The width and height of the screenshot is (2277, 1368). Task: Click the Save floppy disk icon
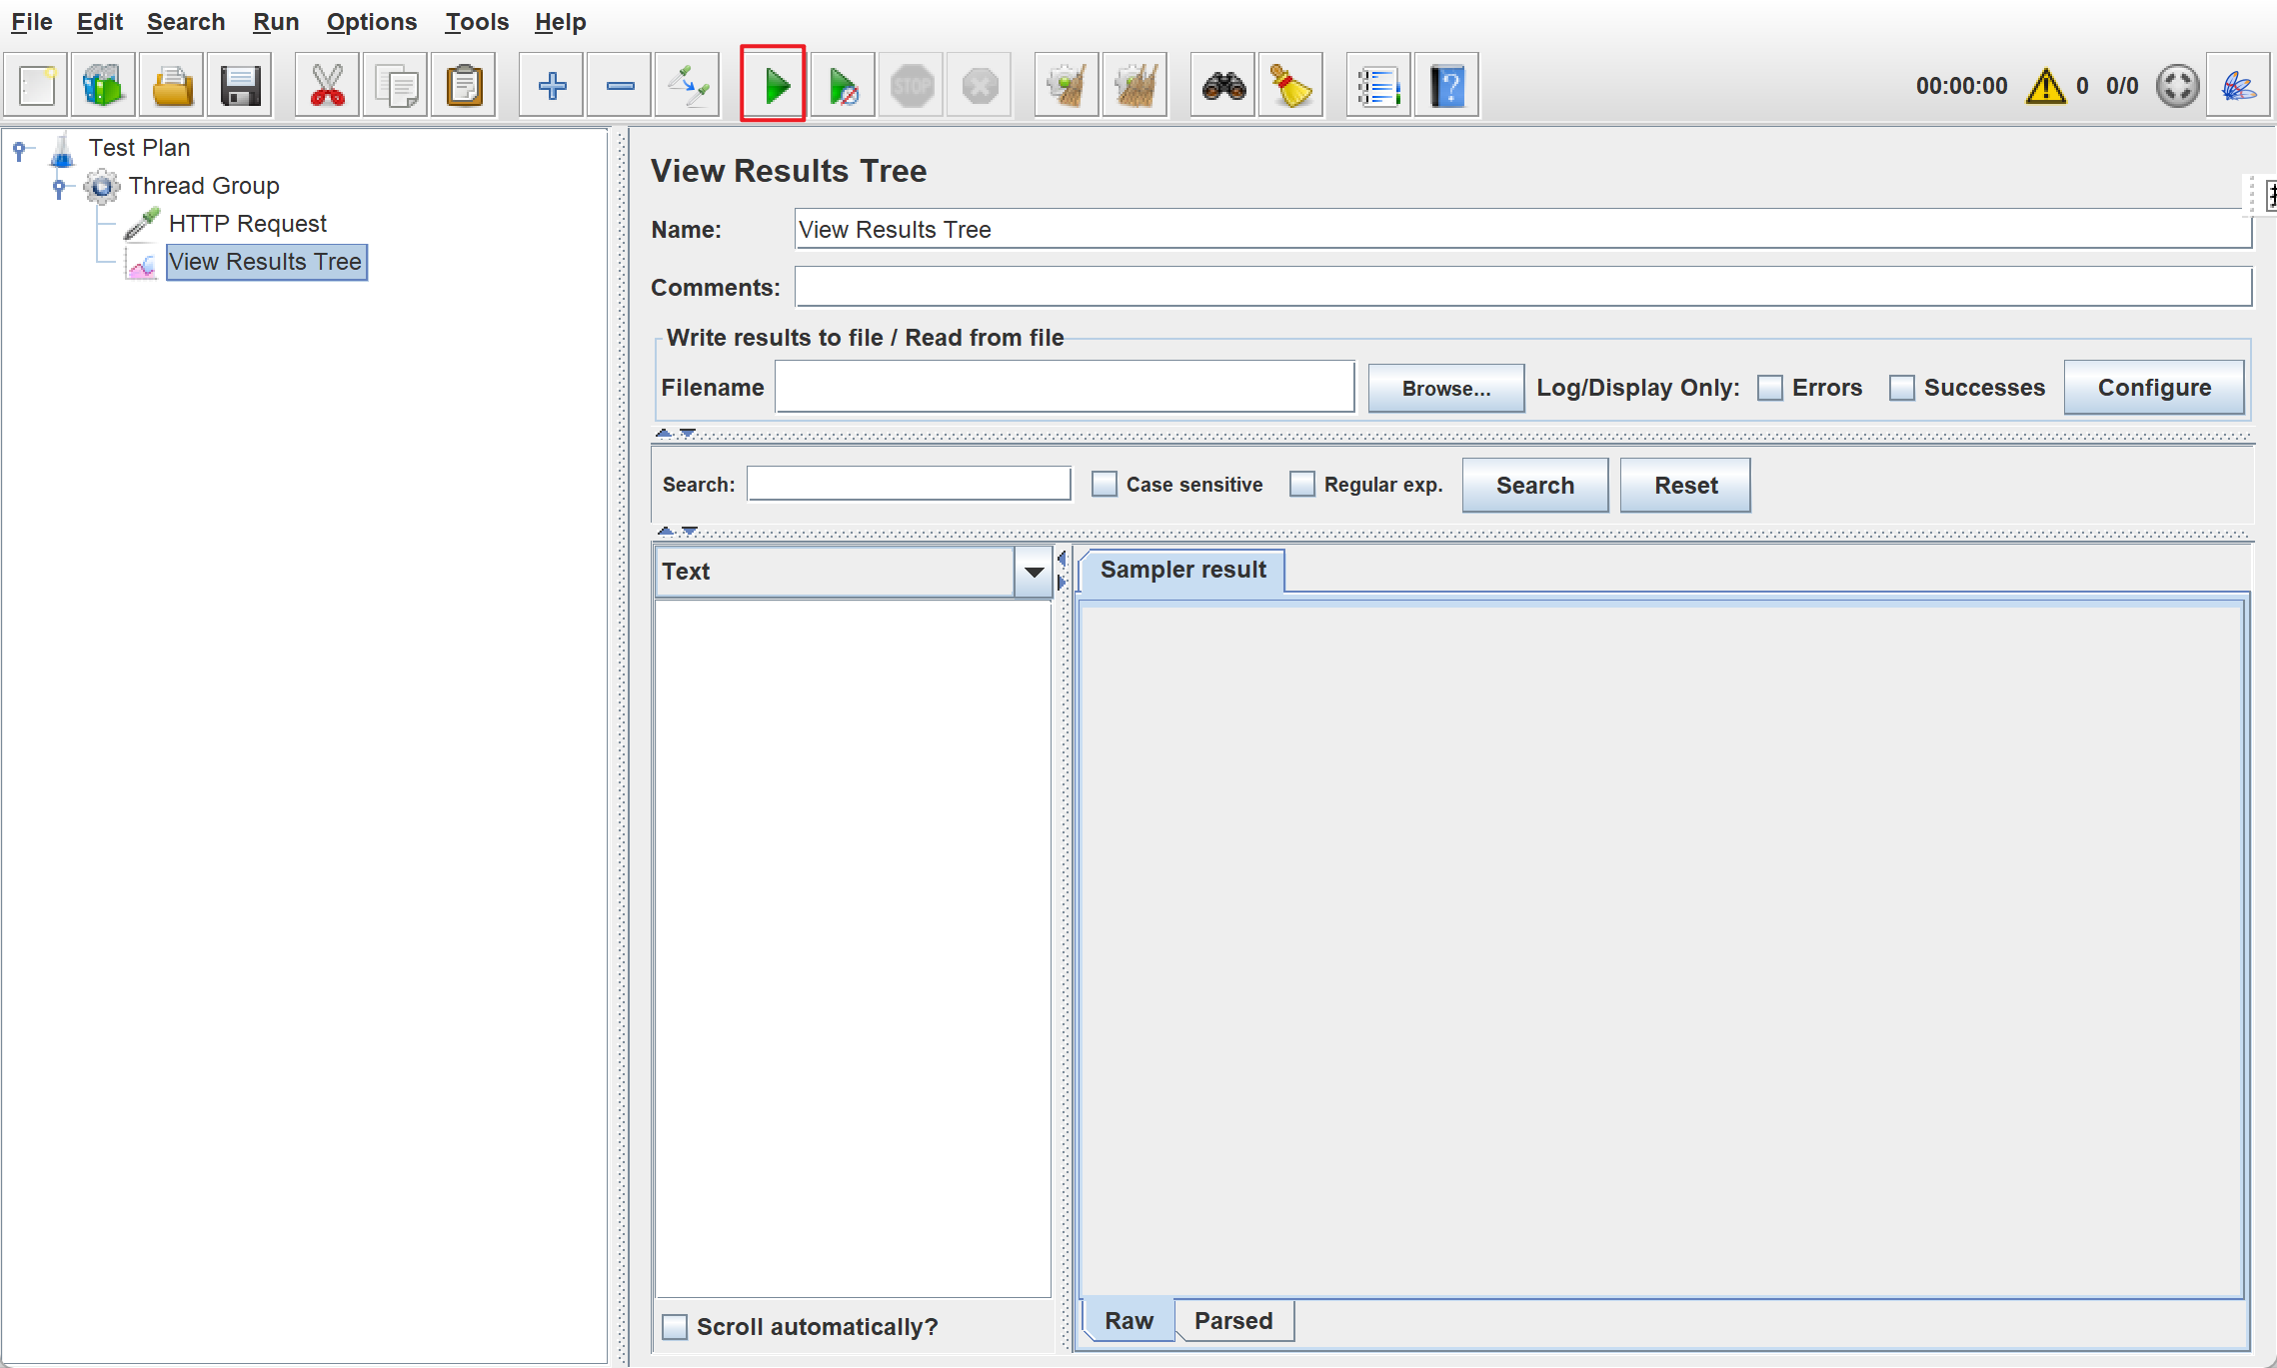[x=240, y=86]
